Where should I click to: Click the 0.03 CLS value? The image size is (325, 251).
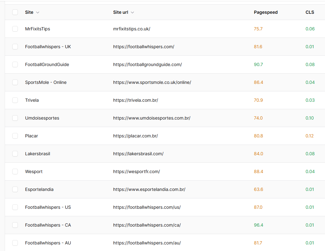(x=310, y=100)
